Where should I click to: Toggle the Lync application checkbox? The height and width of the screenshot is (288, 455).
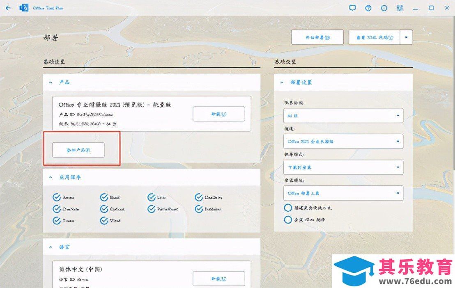point(152,197)
